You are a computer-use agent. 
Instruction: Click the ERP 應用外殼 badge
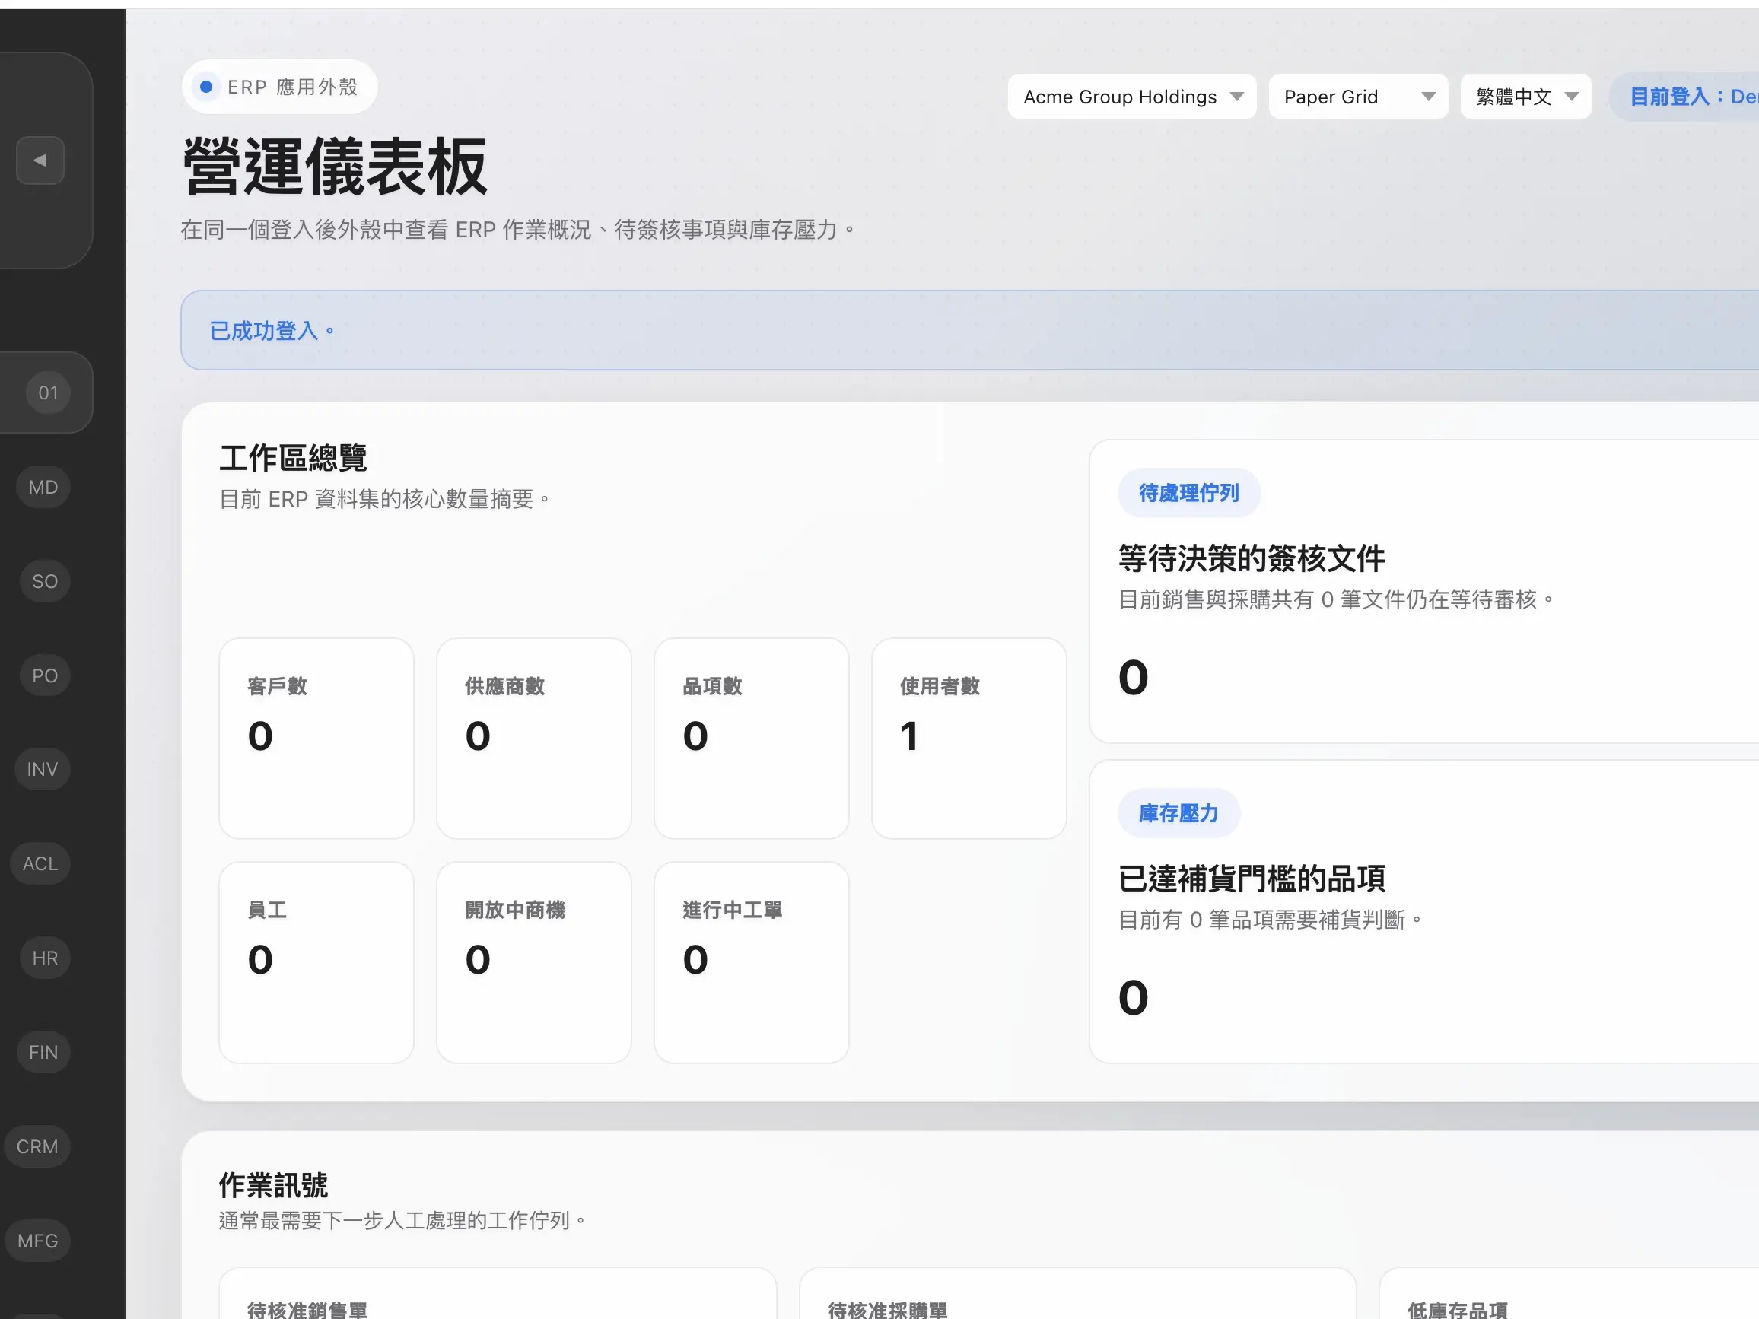click(279, 87)
